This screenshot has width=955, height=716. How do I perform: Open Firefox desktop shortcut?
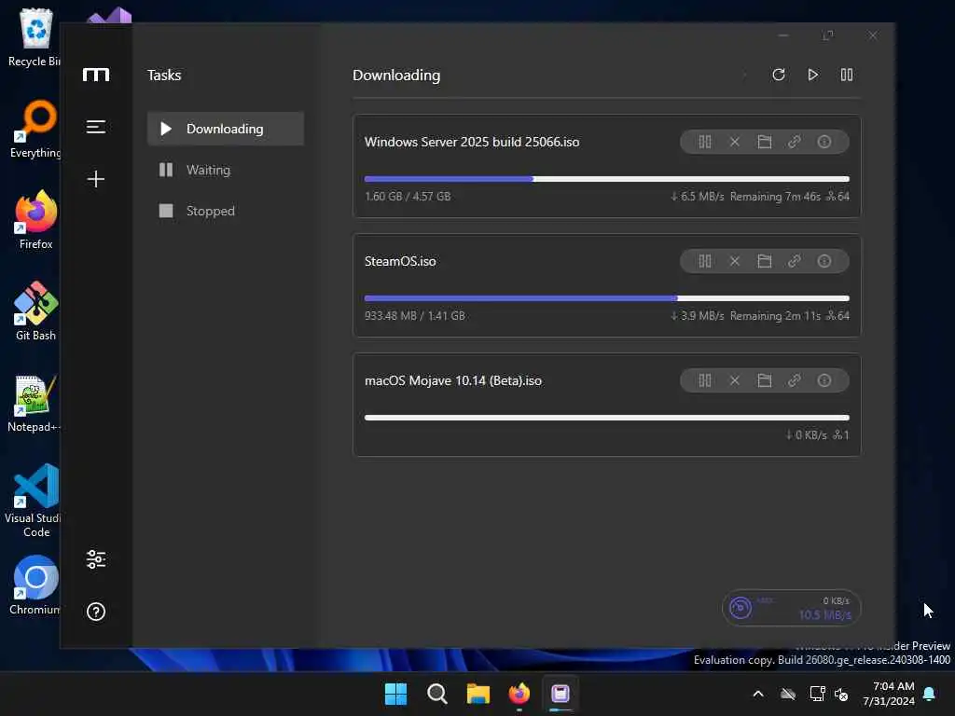point(36,219)
